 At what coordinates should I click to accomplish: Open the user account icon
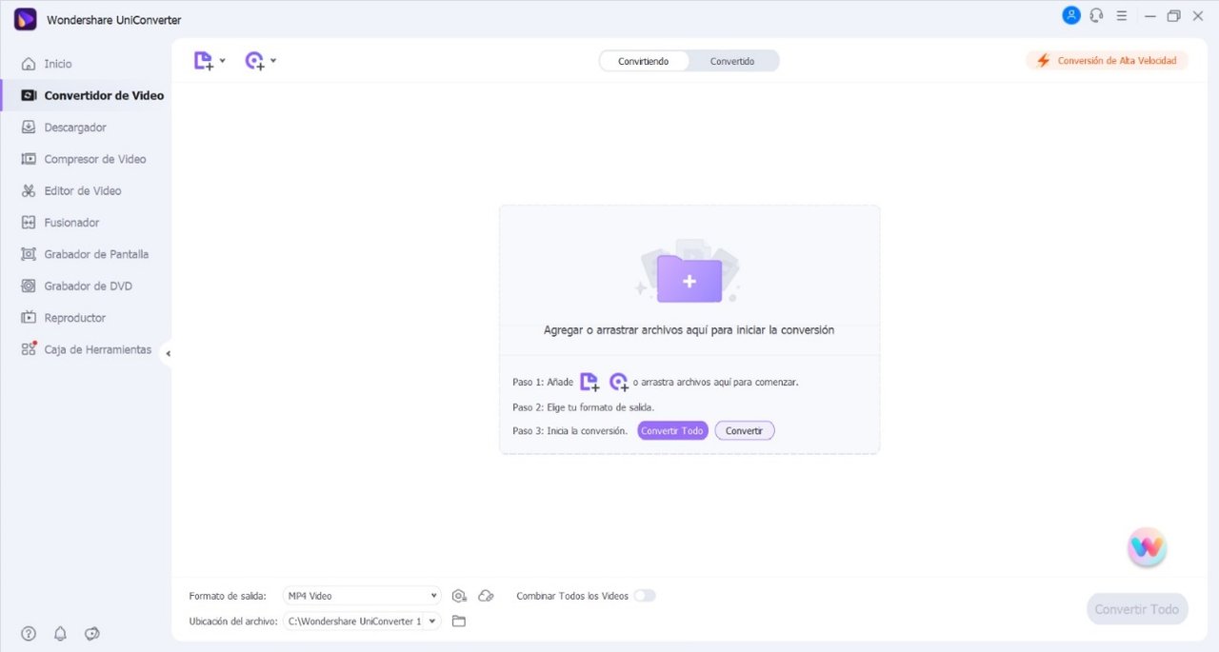[1071, 16]
